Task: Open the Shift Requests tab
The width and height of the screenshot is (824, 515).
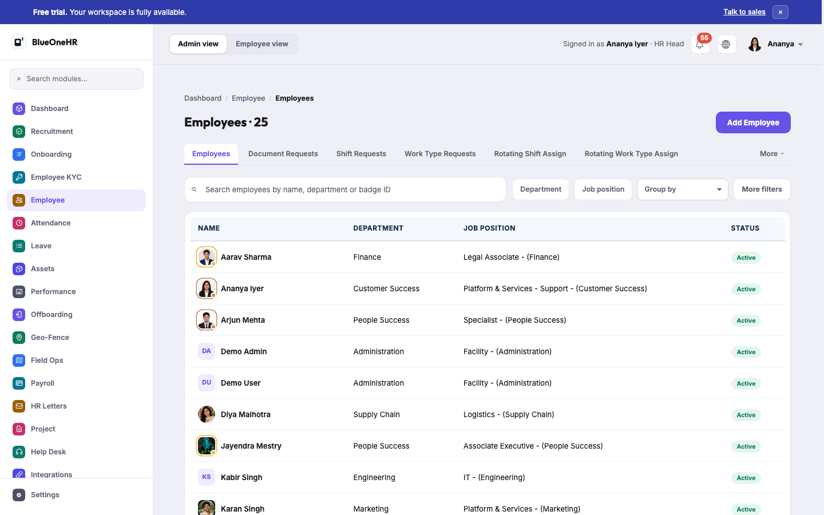Action: click(361, 154)
